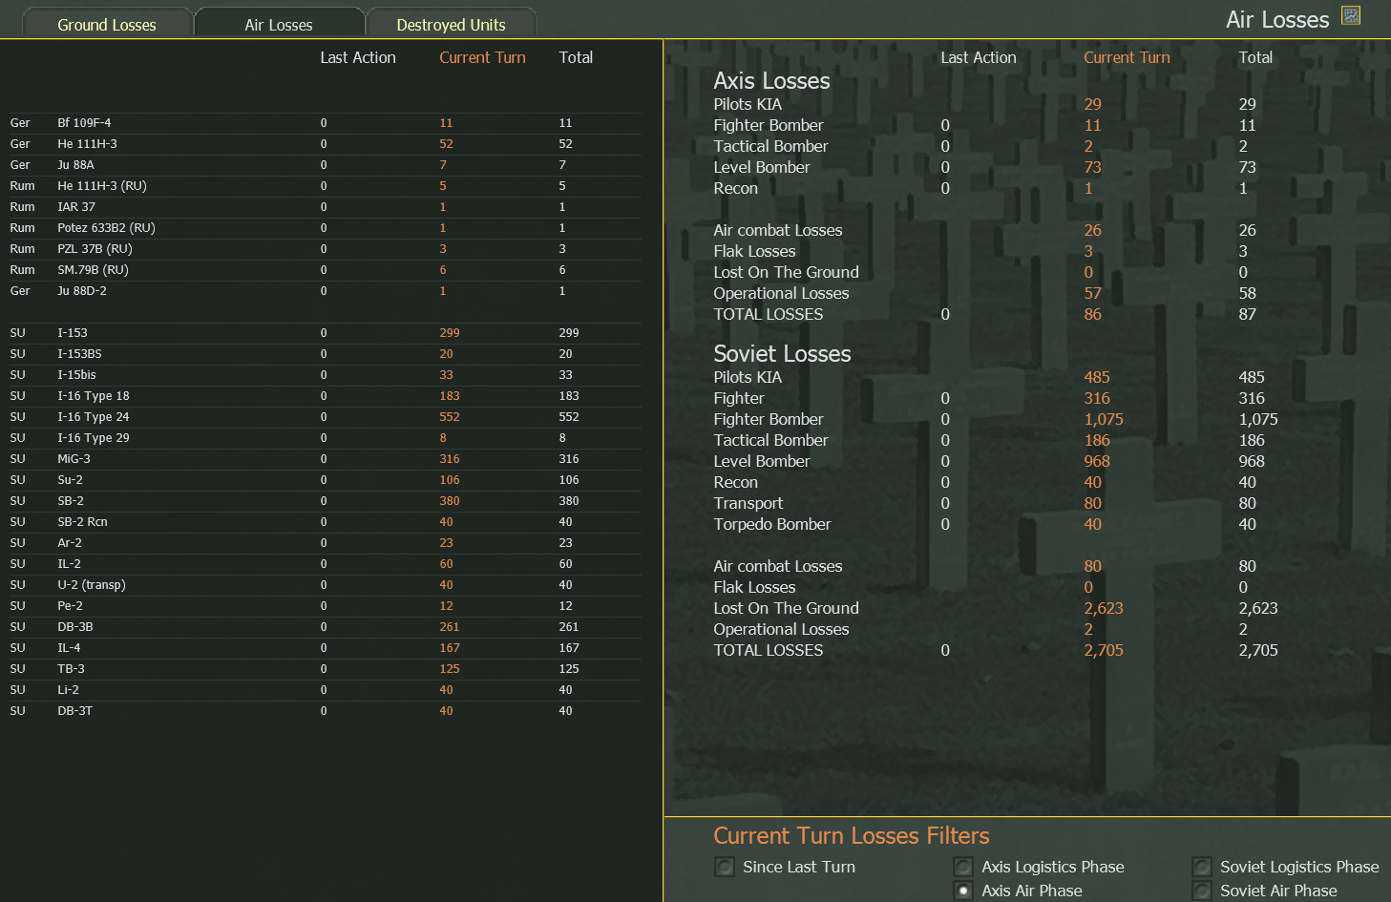This screenshot has width=1391, height=902.
Task: Click the Soviet Pilots KIA label
Action: pos(748,377)
